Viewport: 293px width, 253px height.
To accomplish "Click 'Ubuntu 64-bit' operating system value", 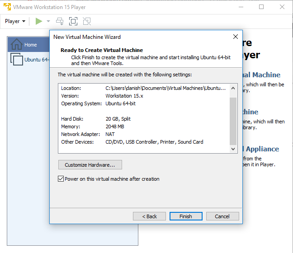I will coord(121,103).
